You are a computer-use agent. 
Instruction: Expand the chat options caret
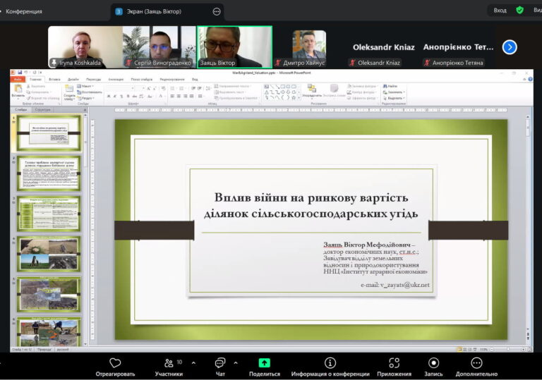236,363
